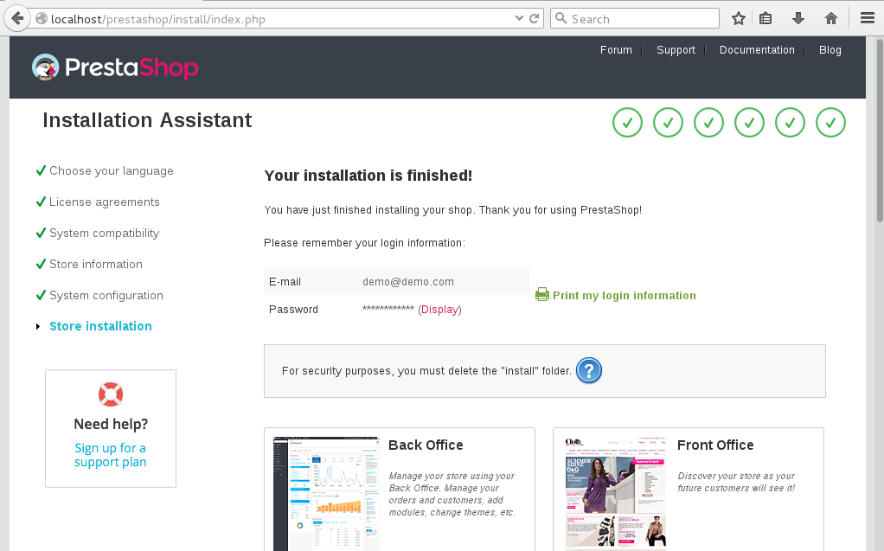Click the arrow beside Store installation

click(38, 327)
